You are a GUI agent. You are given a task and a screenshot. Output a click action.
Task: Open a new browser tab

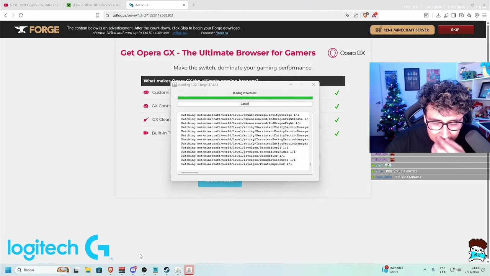coord(193,5)
